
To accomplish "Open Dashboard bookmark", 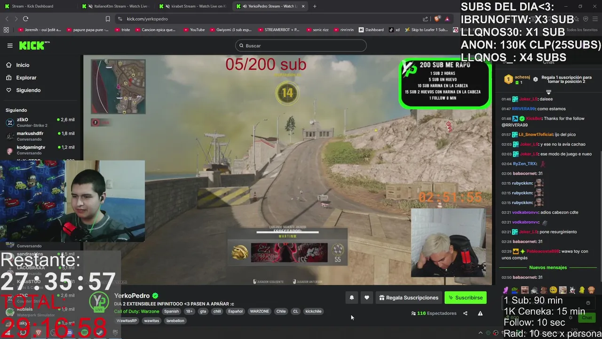I will pos(371,30).
